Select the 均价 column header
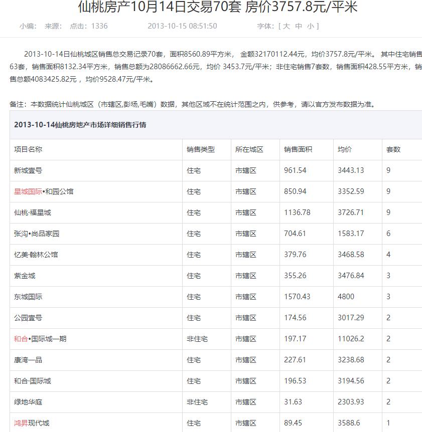The width and height of the screenshot is (422, 432). pyautogui.click(x=346, y=149)
